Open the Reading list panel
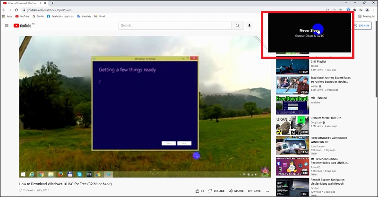The width and height of the screenshot is (378, 197). pos(367,16)
